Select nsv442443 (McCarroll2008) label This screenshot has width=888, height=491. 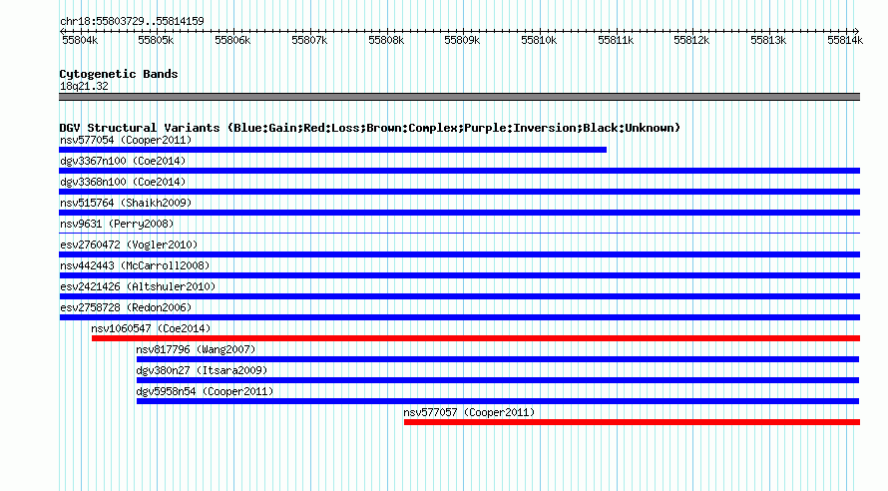tap(135, 265)
